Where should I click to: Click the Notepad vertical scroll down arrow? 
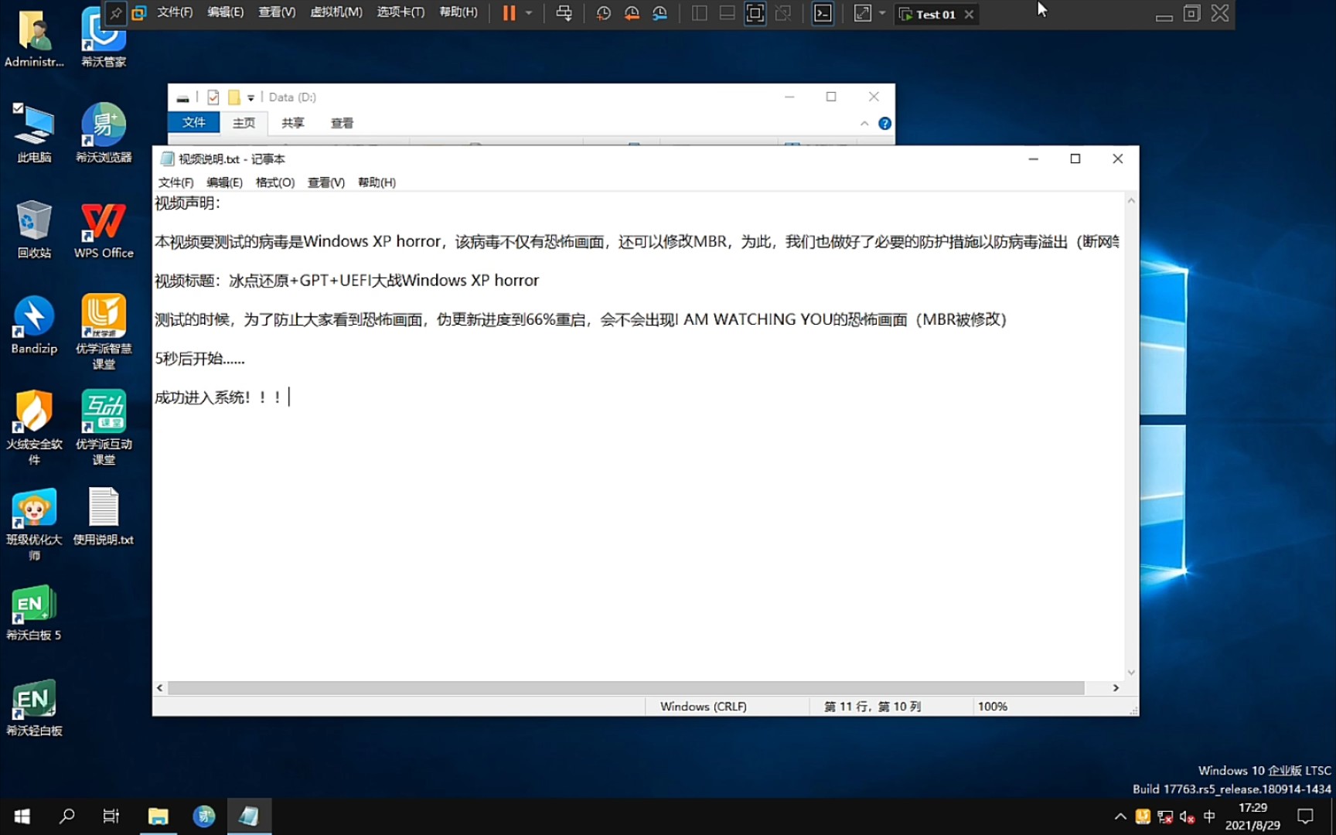point(1131,673)
